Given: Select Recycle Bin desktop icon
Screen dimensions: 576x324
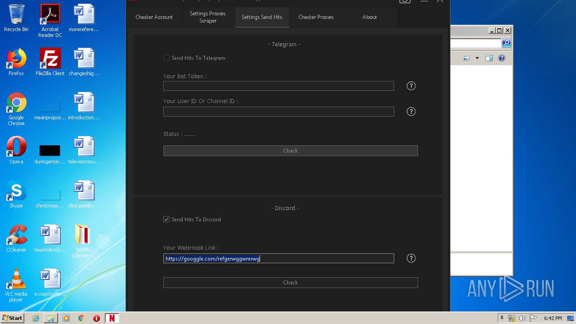Looking at the screenshot, I should [x=16, y=18].
